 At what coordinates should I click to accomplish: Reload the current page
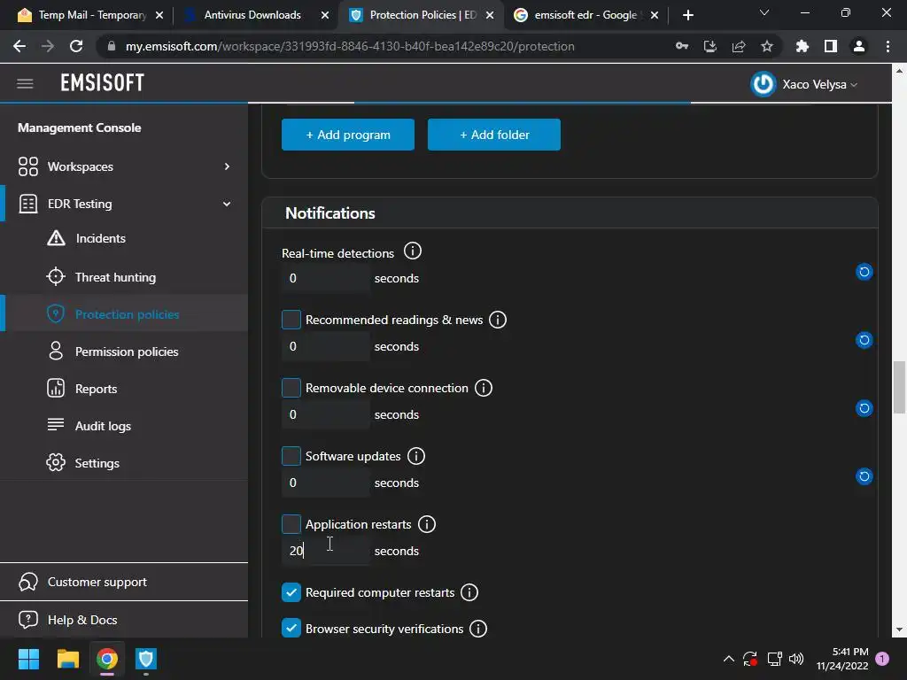(x=76, y=46)
